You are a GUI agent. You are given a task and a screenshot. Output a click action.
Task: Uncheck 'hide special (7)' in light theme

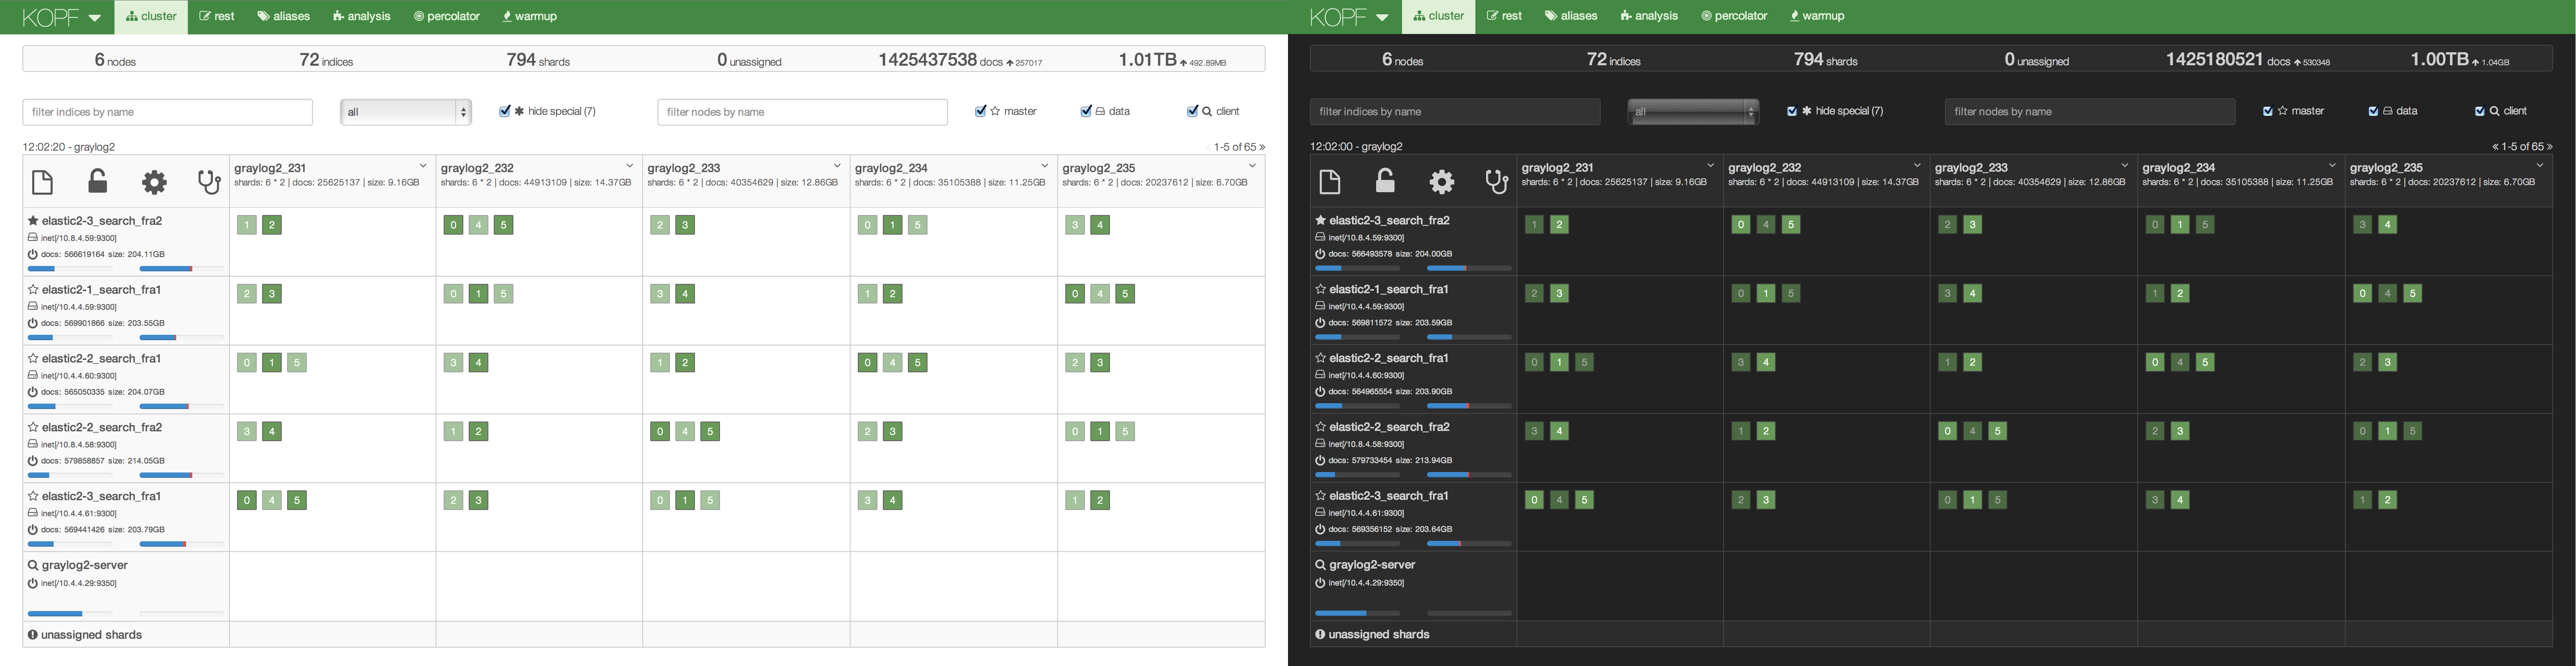(x=505, y=111)
